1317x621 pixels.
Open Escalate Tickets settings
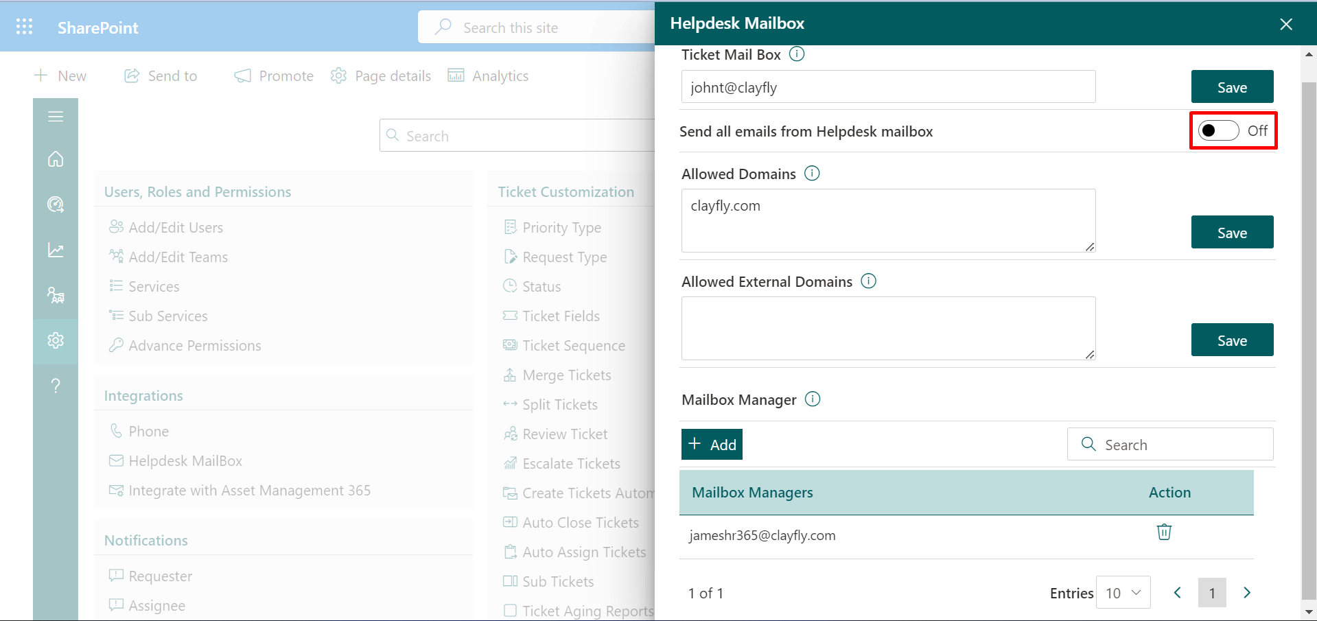[x=561, y=463]
